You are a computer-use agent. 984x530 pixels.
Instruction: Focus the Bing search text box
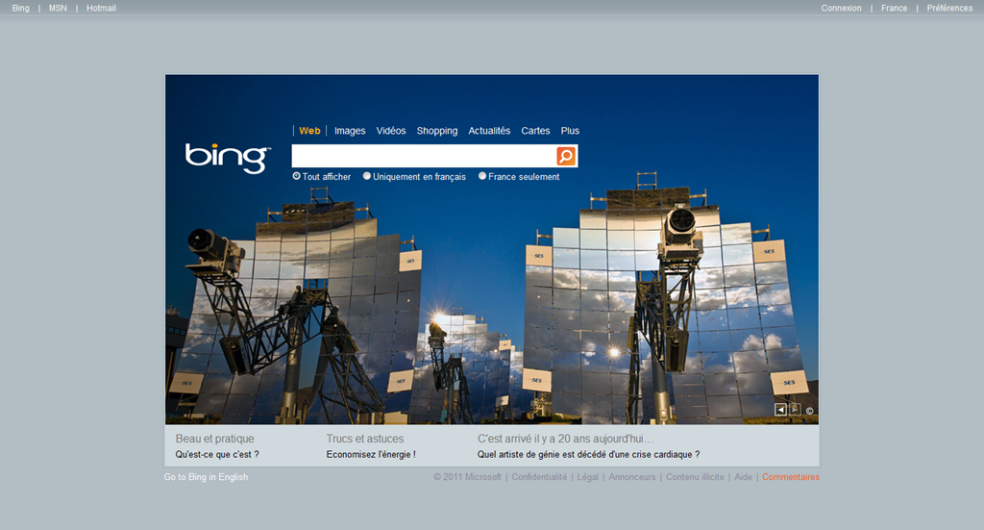[x=424, y=156]
